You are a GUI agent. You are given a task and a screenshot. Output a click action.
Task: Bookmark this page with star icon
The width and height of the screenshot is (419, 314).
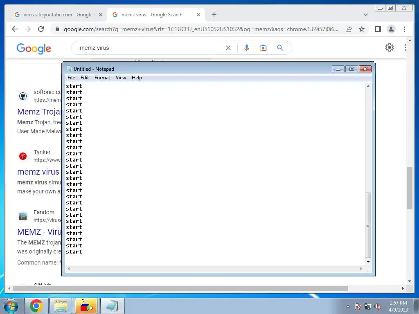(362, 29)
